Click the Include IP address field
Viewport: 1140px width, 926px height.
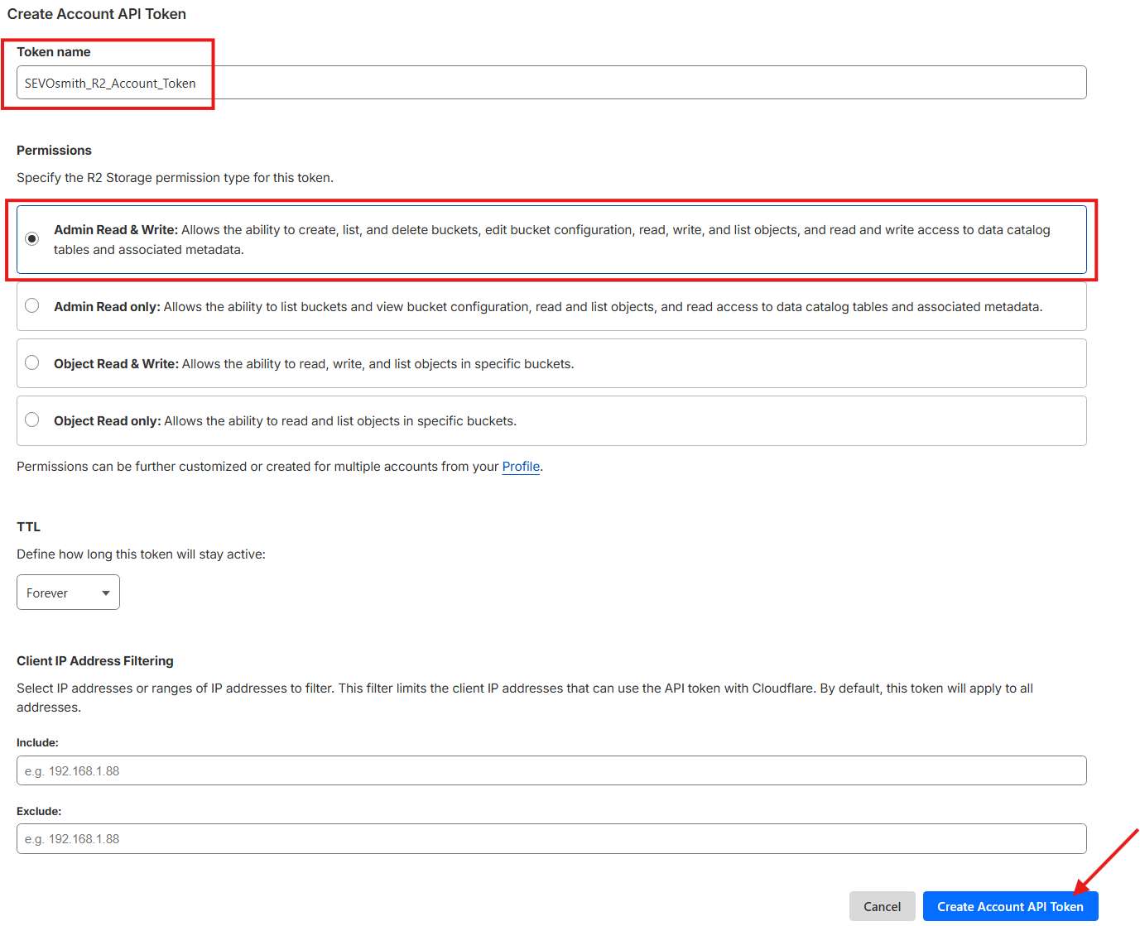click(551, 770)
